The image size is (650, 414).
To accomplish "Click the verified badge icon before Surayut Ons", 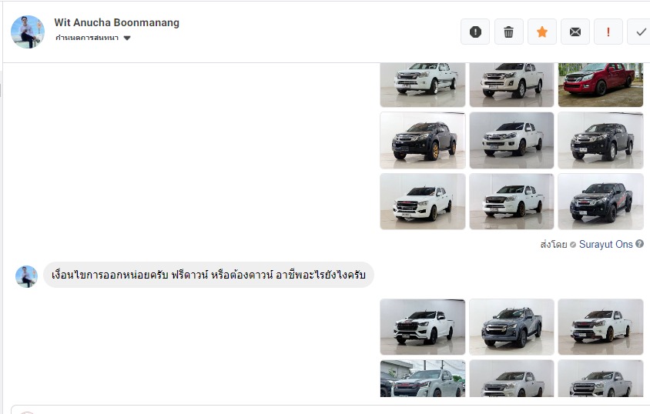I will pos(573,245).
